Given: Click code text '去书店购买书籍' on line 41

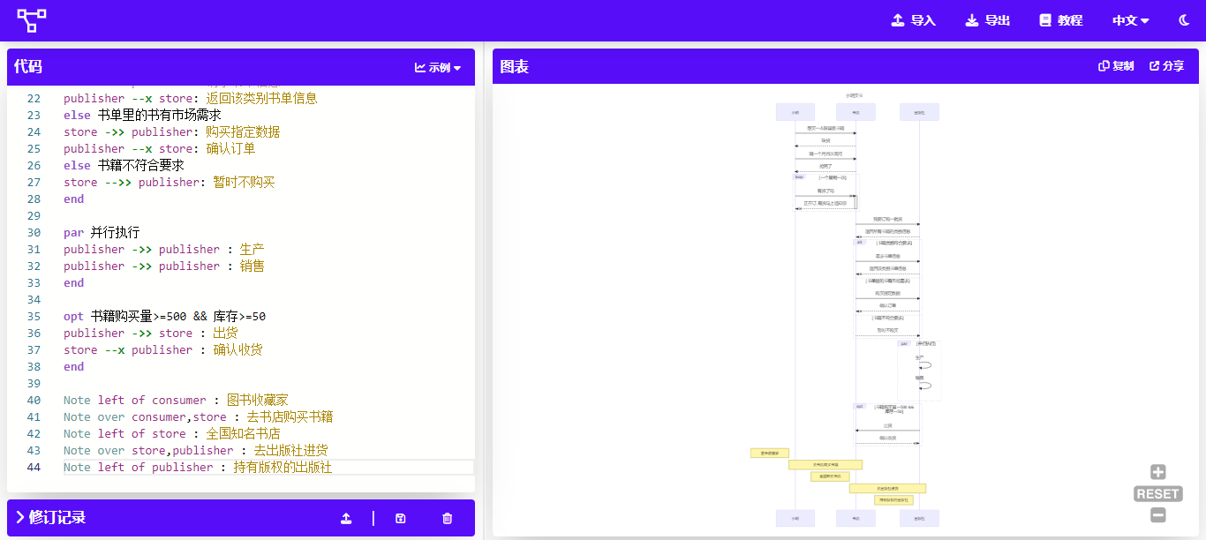Looking at the screenshot, I should [x=290, y=416].
